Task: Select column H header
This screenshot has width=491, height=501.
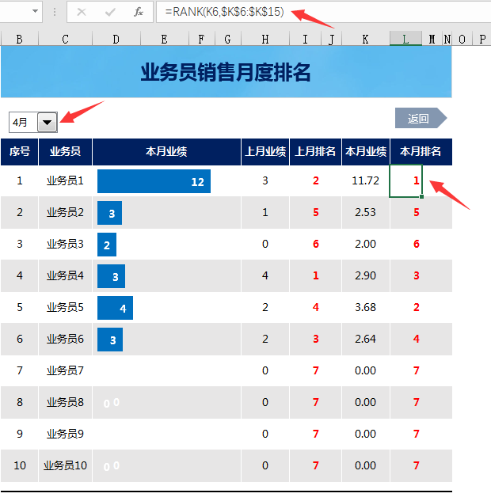Action: click(265, 39)
